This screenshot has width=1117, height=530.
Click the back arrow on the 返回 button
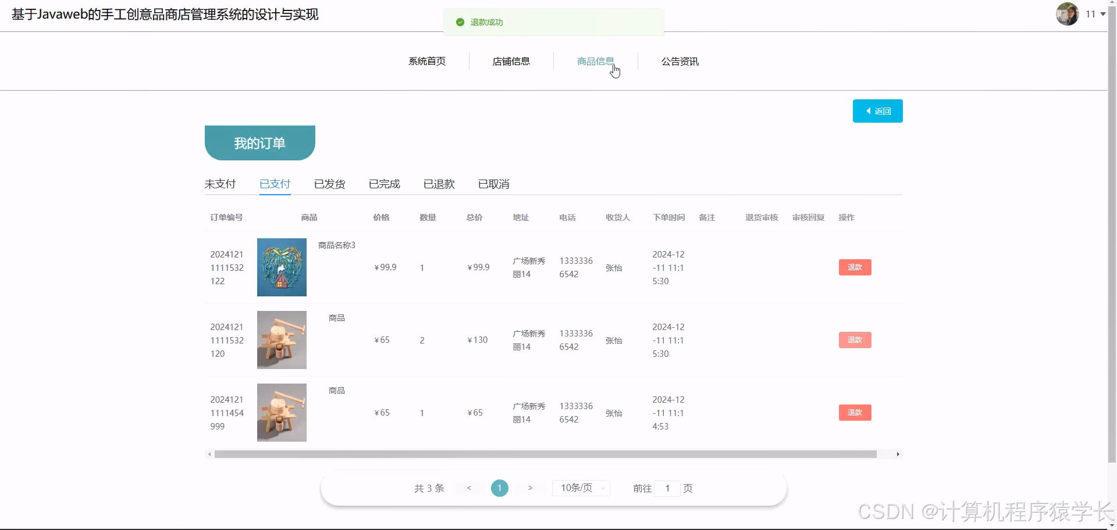click(869, 110)
